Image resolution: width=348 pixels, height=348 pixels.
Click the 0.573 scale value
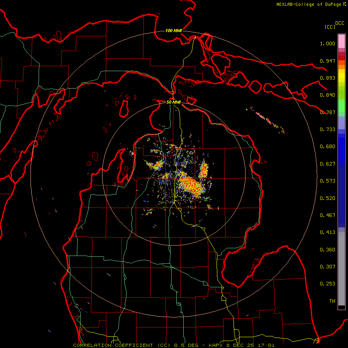tap(328, 181)
